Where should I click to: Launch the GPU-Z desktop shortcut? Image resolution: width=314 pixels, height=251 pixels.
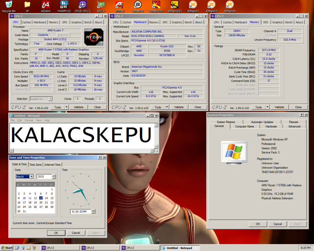tap(101, 6)
